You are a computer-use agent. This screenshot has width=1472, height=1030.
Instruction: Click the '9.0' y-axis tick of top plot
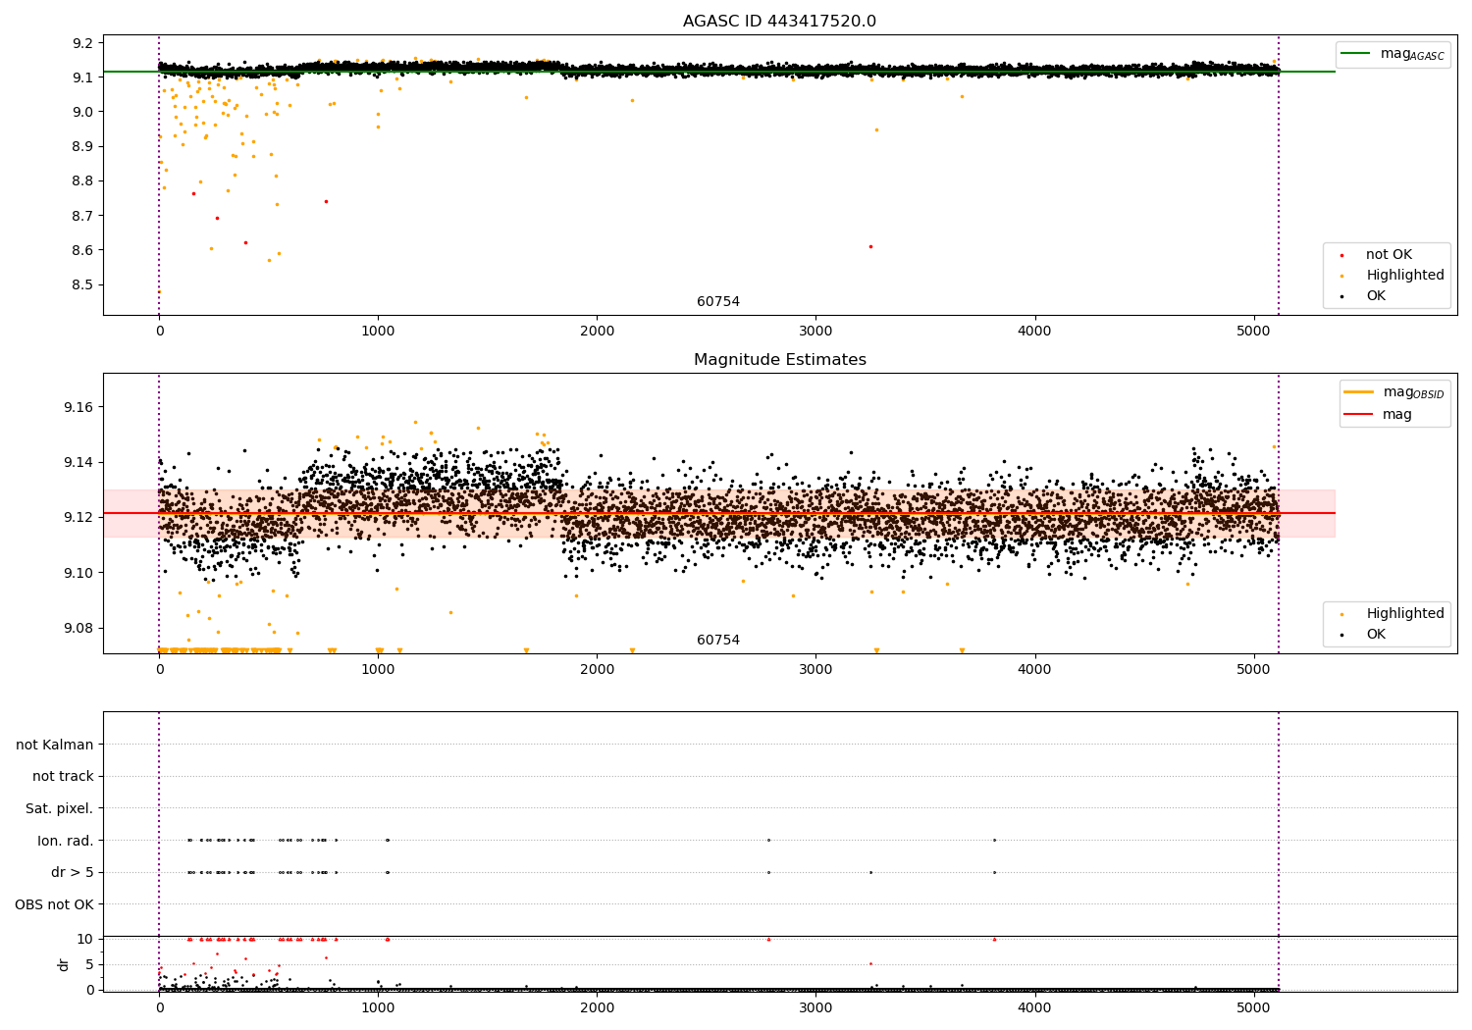pyautogui.click(x=82, y=112)
